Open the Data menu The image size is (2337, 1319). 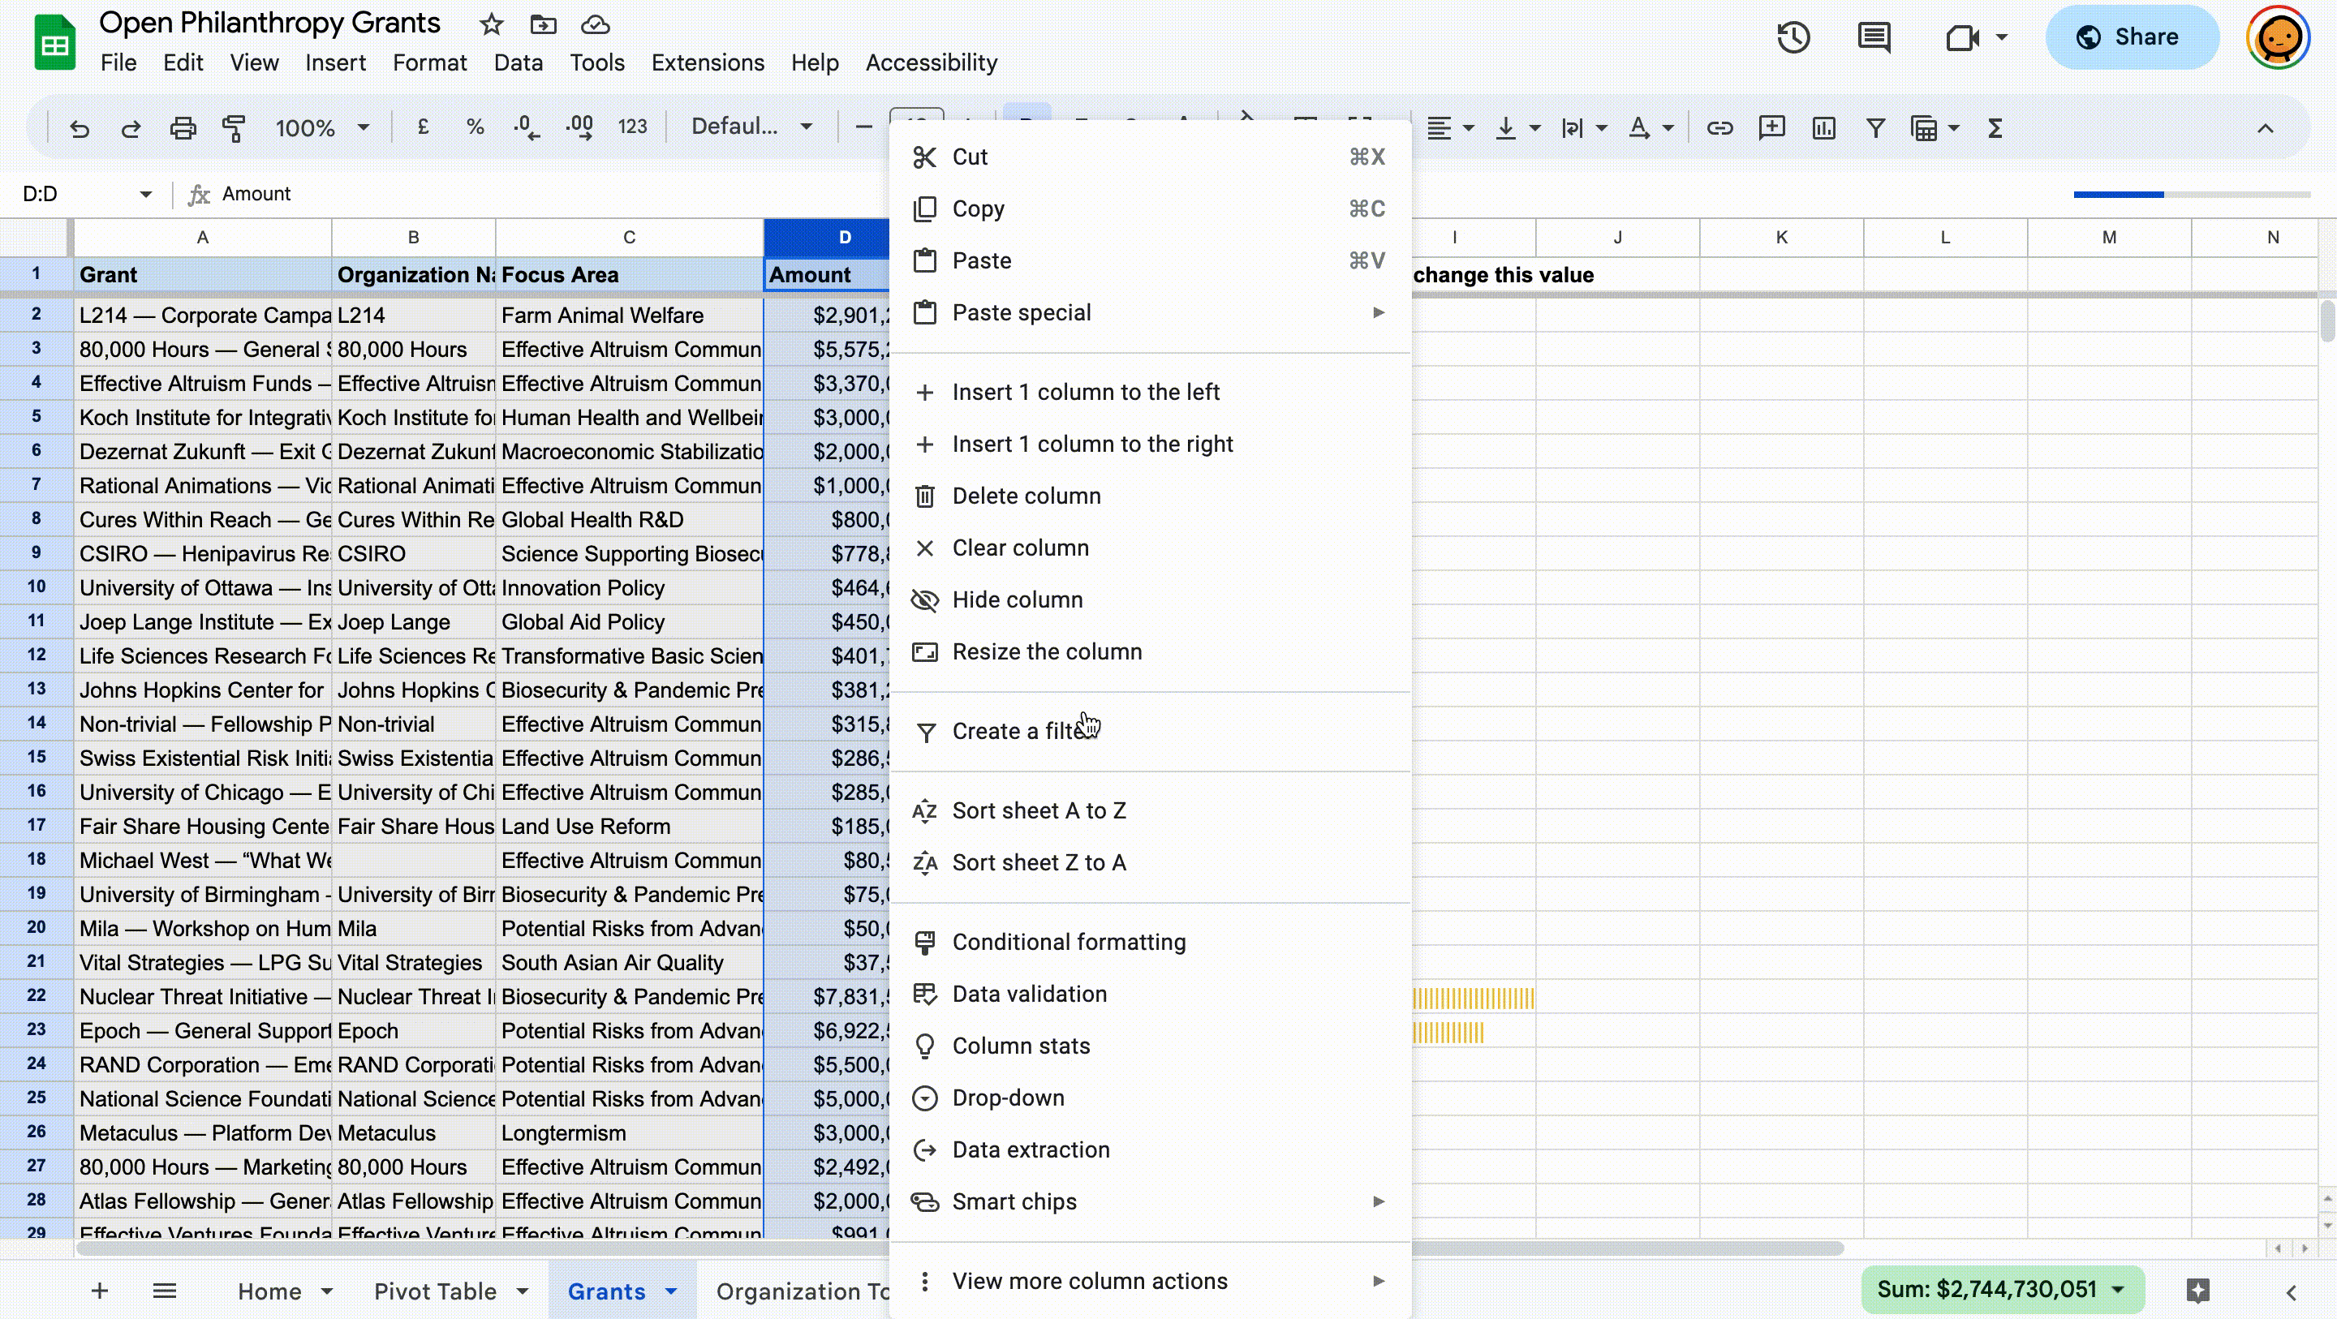click(x=518, y=62)
